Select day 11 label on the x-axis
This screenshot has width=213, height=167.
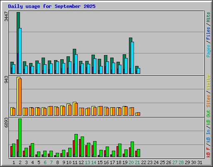(x=75, y=162)
